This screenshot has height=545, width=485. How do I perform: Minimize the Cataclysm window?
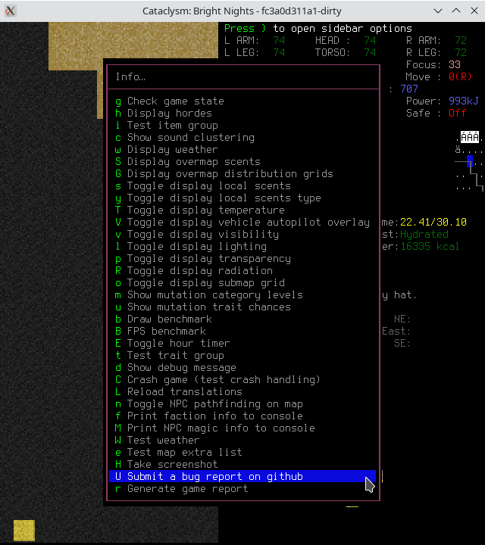(x=438, y=11)
